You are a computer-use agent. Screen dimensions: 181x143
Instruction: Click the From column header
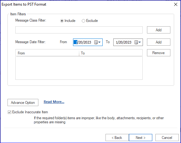tap(47, 53)
